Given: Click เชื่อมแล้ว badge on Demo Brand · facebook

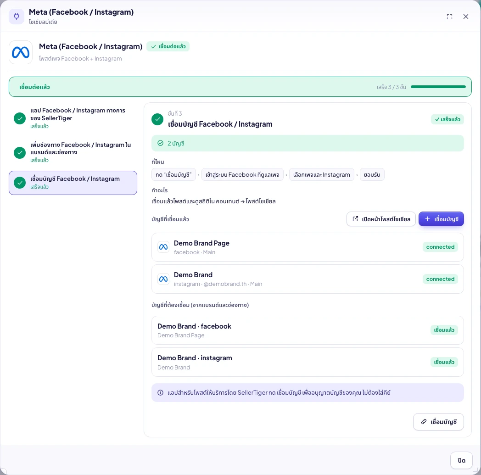Looking at the screenshot, I should [444, 330].
